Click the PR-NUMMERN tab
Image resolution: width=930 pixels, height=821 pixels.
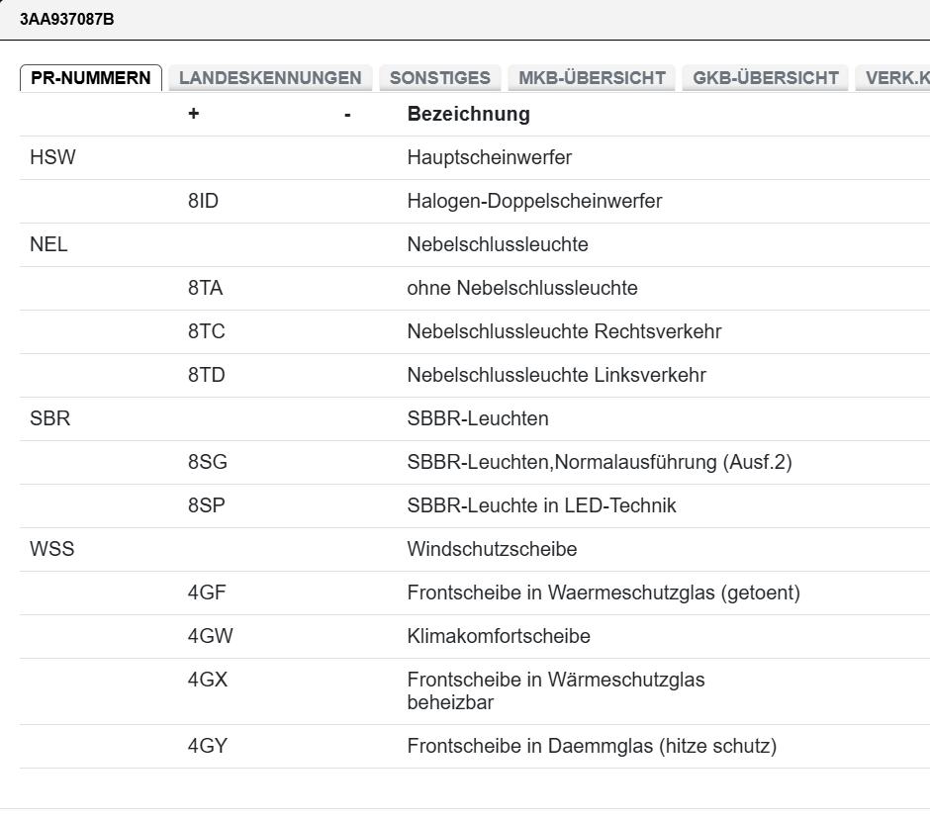(91, 78)
